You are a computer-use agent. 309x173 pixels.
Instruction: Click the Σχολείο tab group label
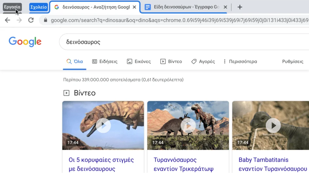pyautogui.click(x=39, y=7)
